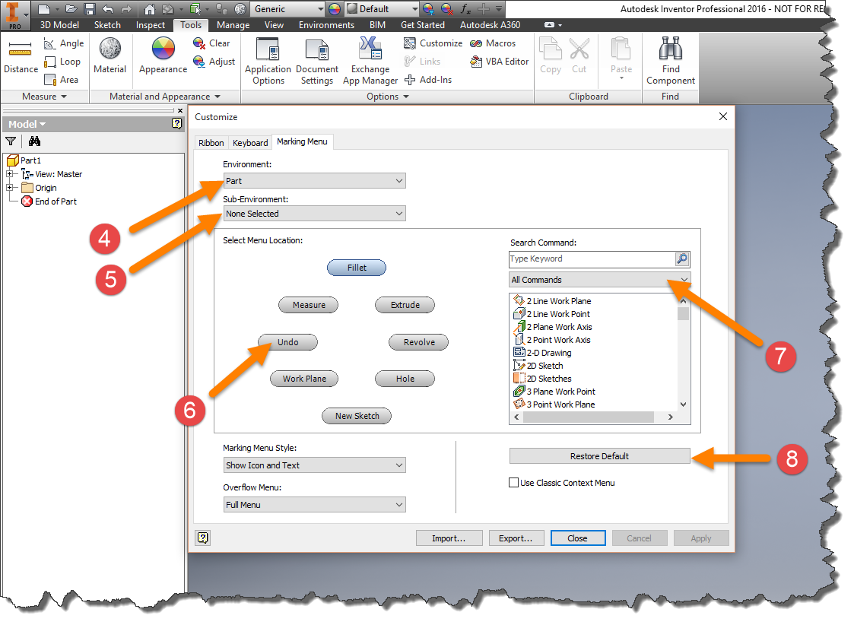Select the Marking Menu tab

302,141
